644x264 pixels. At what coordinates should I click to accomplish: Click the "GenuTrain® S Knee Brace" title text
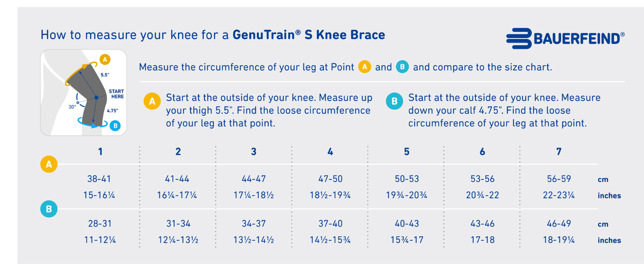[x=308, y=35]
